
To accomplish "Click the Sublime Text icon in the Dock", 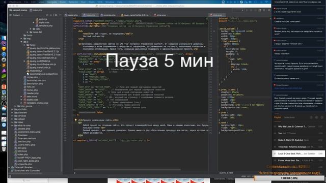I will click(4, 65).
